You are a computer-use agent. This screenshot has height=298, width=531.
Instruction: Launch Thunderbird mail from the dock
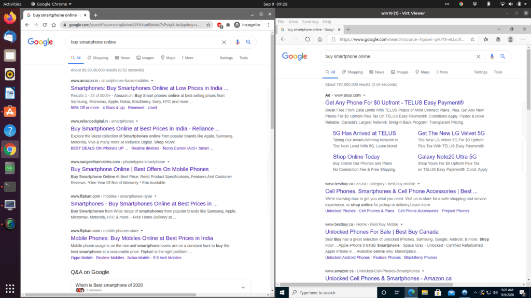(x=10, y=37)
